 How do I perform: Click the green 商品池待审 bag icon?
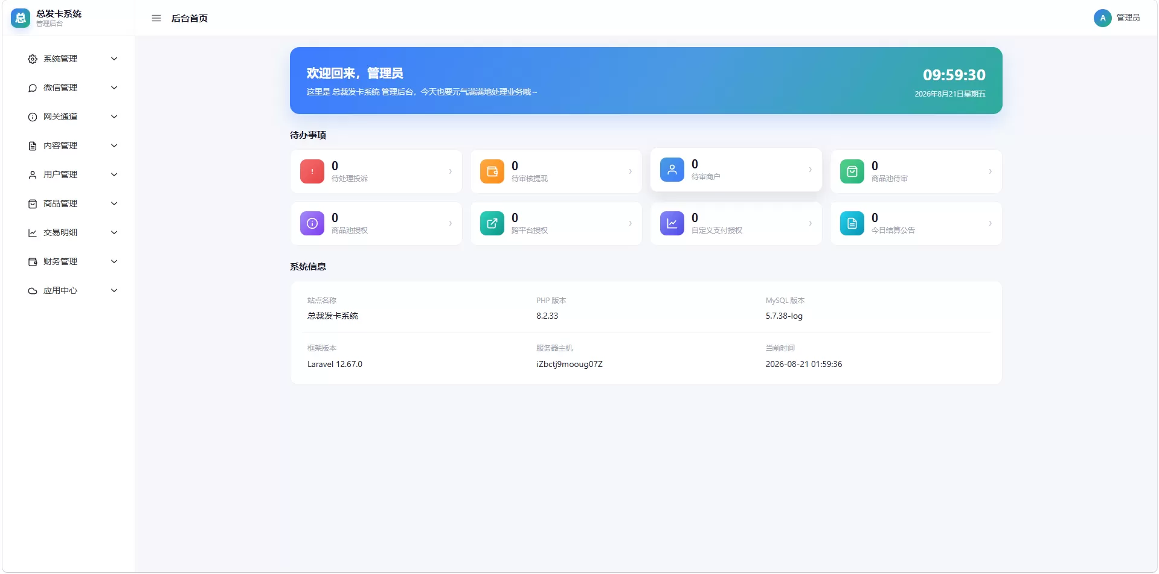(852, 171)
